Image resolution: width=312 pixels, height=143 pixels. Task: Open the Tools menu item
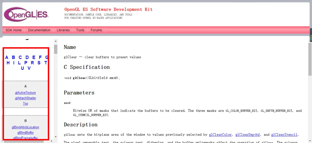click(80, 30)
